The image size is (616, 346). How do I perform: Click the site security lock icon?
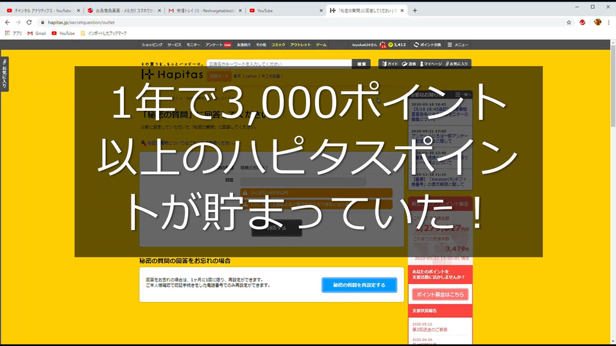point(42,22)
